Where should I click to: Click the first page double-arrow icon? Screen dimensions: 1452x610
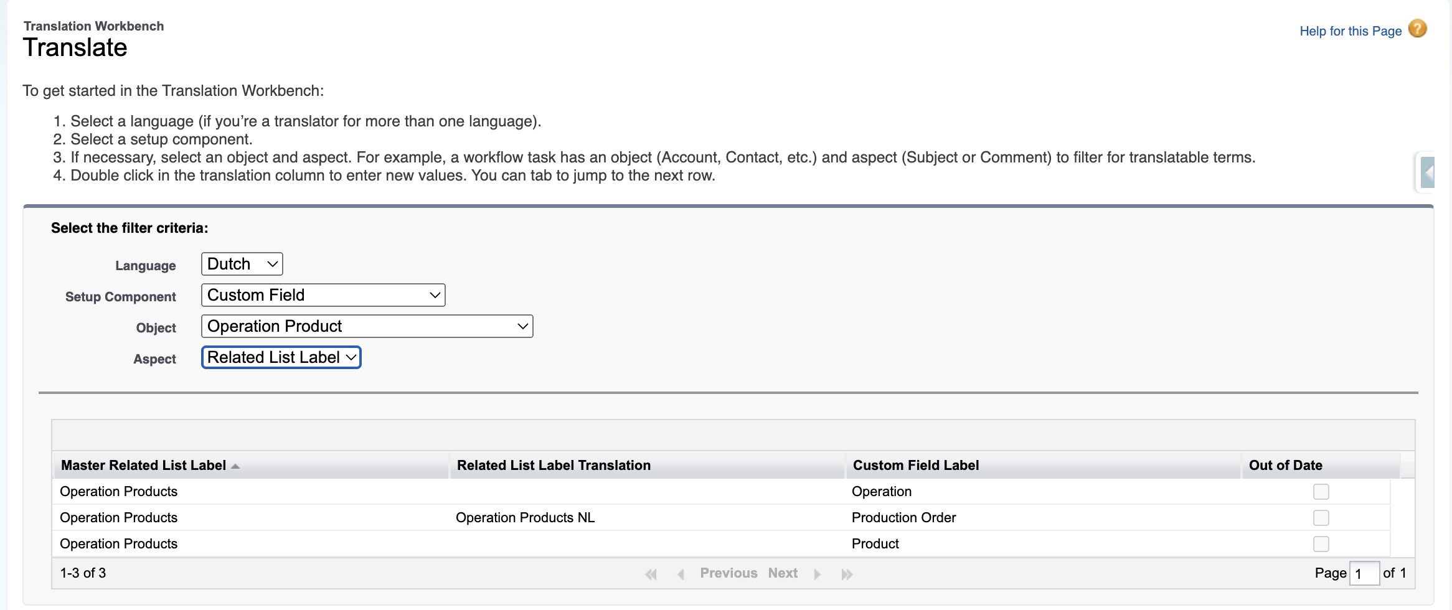(x=651, y=574)
